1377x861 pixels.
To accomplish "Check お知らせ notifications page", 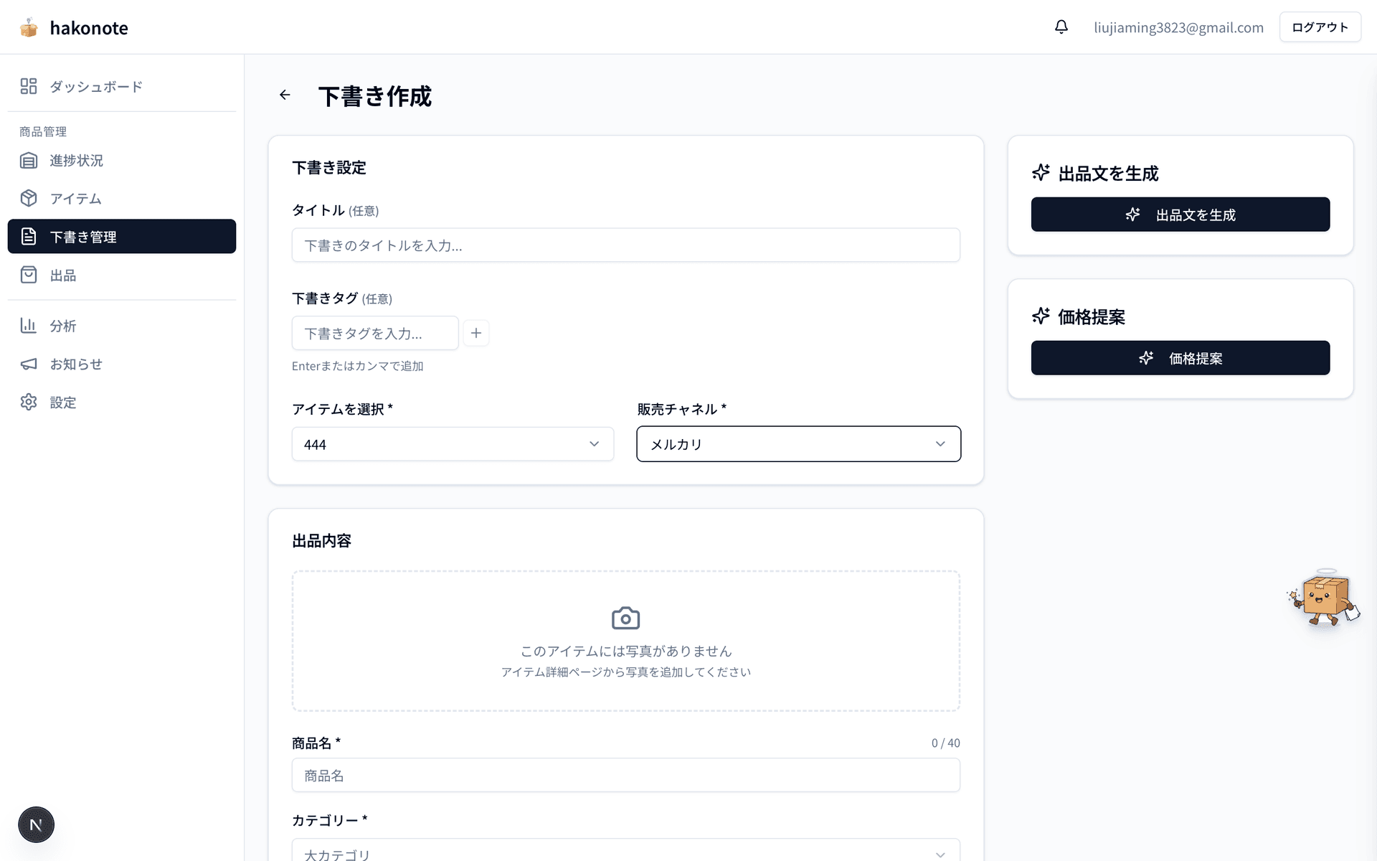I will 75,364.
